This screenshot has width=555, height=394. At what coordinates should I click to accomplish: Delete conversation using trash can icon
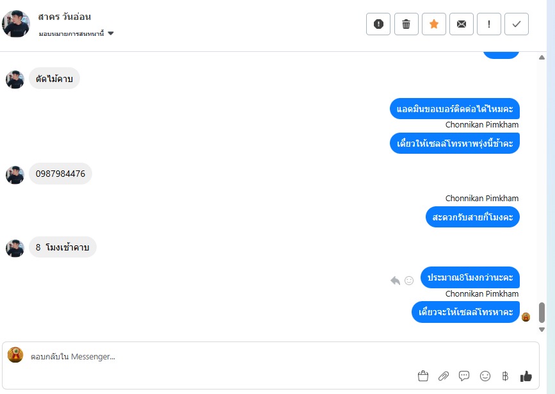click(x=406, y=24)
